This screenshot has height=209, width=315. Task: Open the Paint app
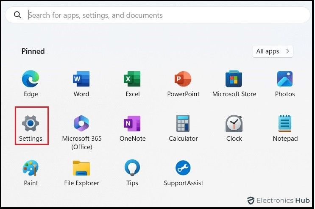(x=31, y=168)
